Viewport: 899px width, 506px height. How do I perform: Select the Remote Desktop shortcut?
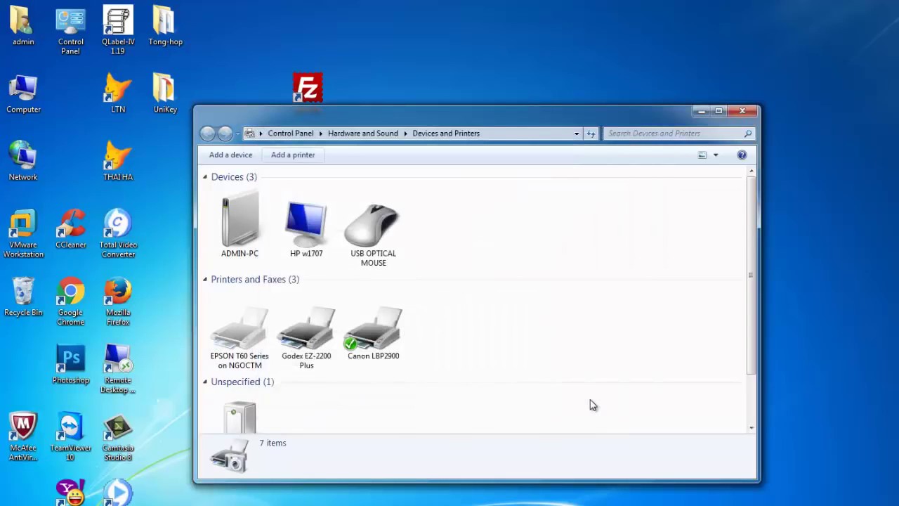(118, 370)
